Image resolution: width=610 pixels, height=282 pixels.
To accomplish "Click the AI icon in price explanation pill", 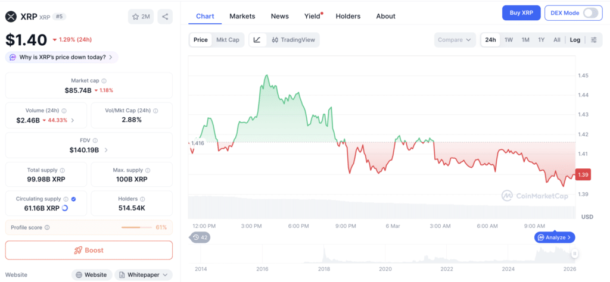I will click(13, 57).
